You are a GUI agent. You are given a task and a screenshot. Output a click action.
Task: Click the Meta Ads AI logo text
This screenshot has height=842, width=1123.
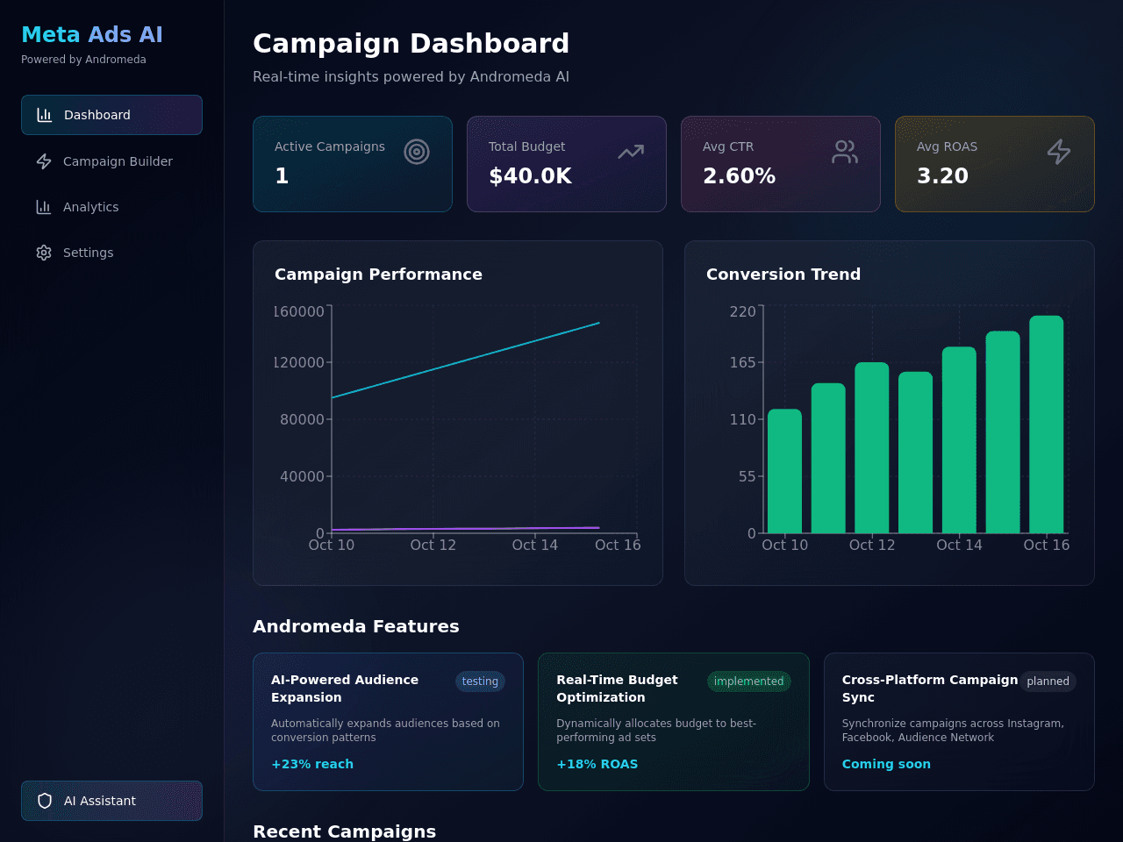tap(92, 34)
